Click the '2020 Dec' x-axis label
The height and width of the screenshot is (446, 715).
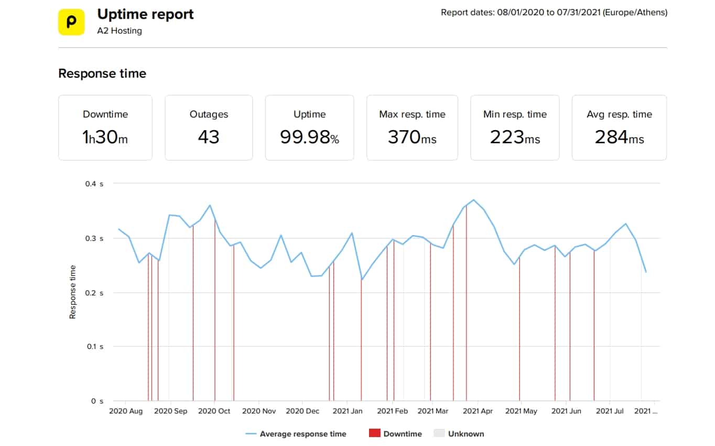pos(302,411)
